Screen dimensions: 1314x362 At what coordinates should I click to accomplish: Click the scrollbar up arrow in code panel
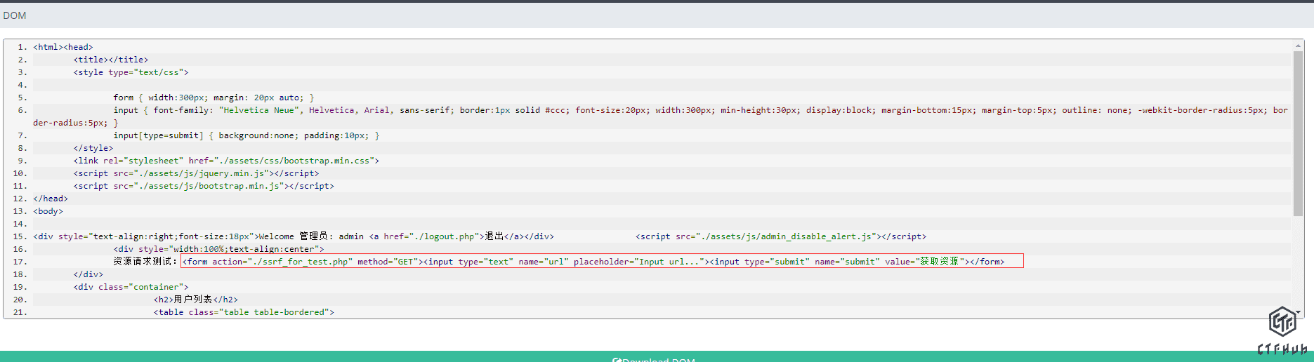(1298, 46)
